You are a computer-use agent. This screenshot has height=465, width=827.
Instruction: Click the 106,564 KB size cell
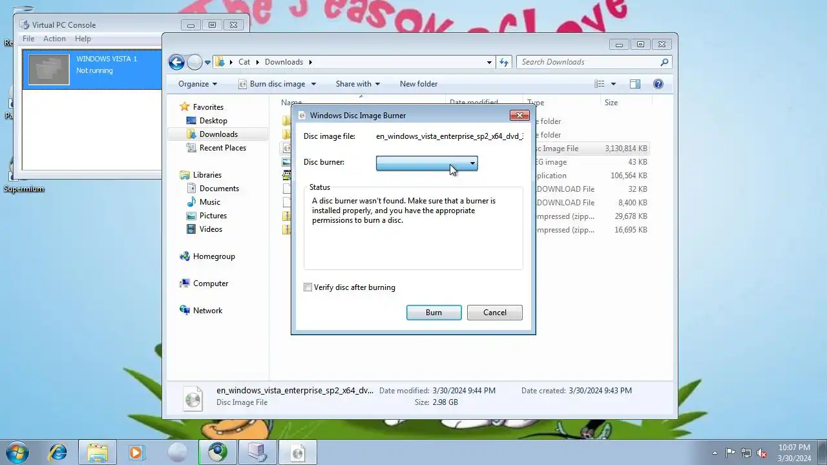tap(629, 176)
